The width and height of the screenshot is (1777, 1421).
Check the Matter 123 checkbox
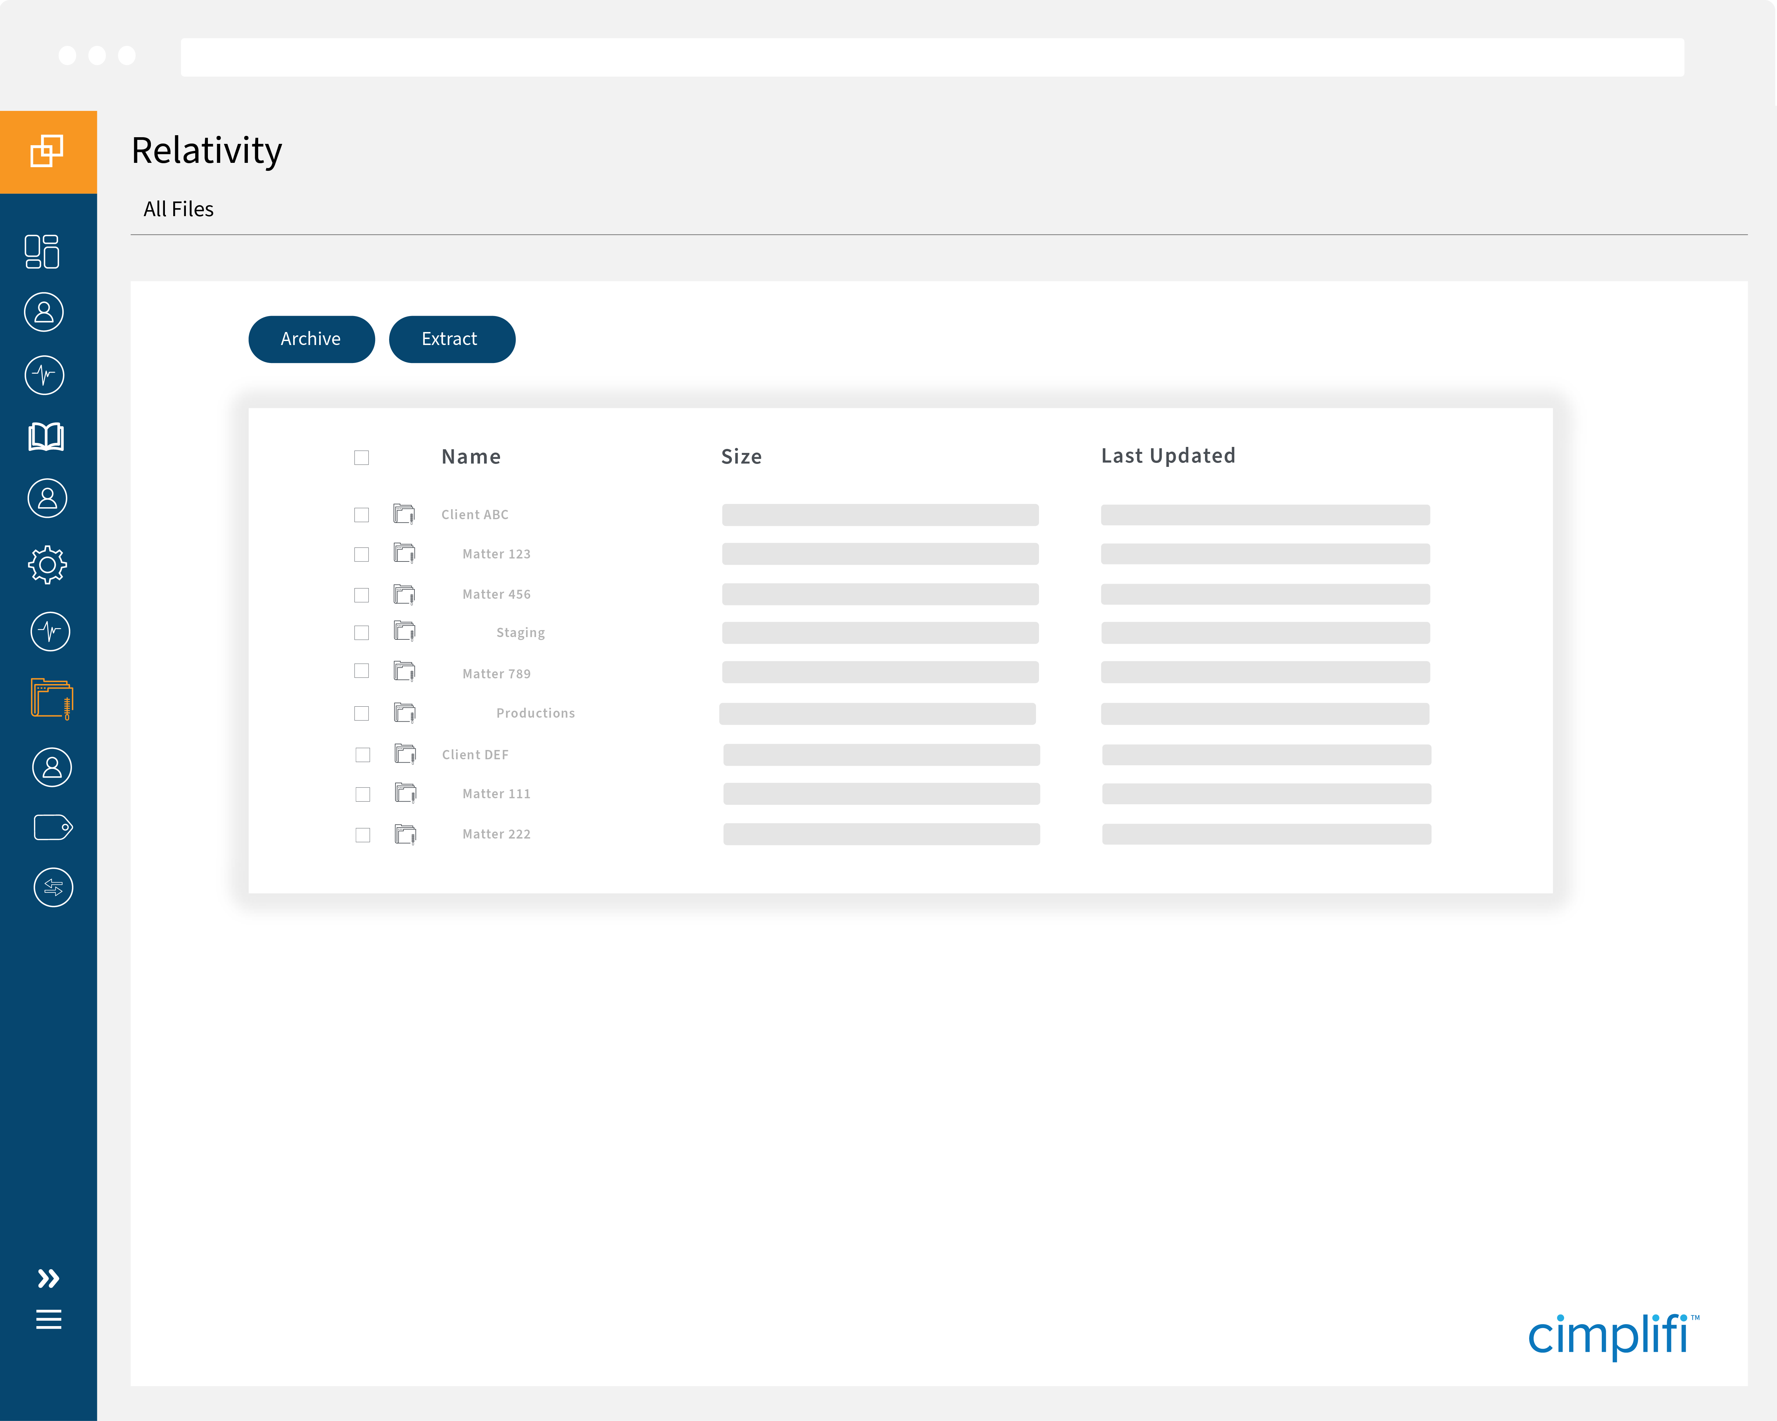(362, 554)
